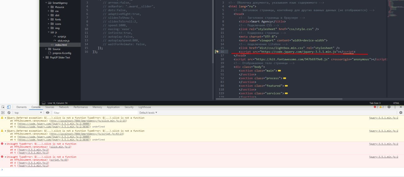Unfold the featured section ellipsis marker
Viewport: 404px width, 177px height.
286,86
